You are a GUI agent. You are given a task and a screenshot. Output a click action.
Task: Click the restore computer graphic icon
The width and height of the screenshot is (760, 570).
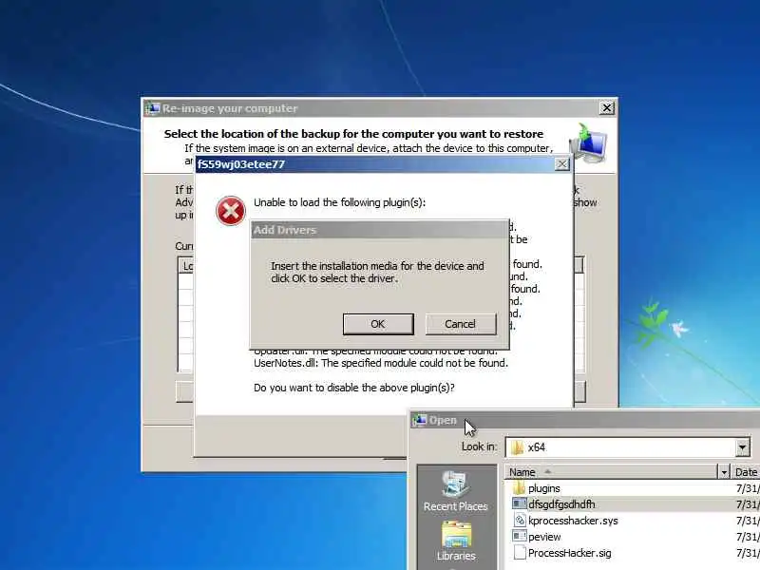point(588,143)
